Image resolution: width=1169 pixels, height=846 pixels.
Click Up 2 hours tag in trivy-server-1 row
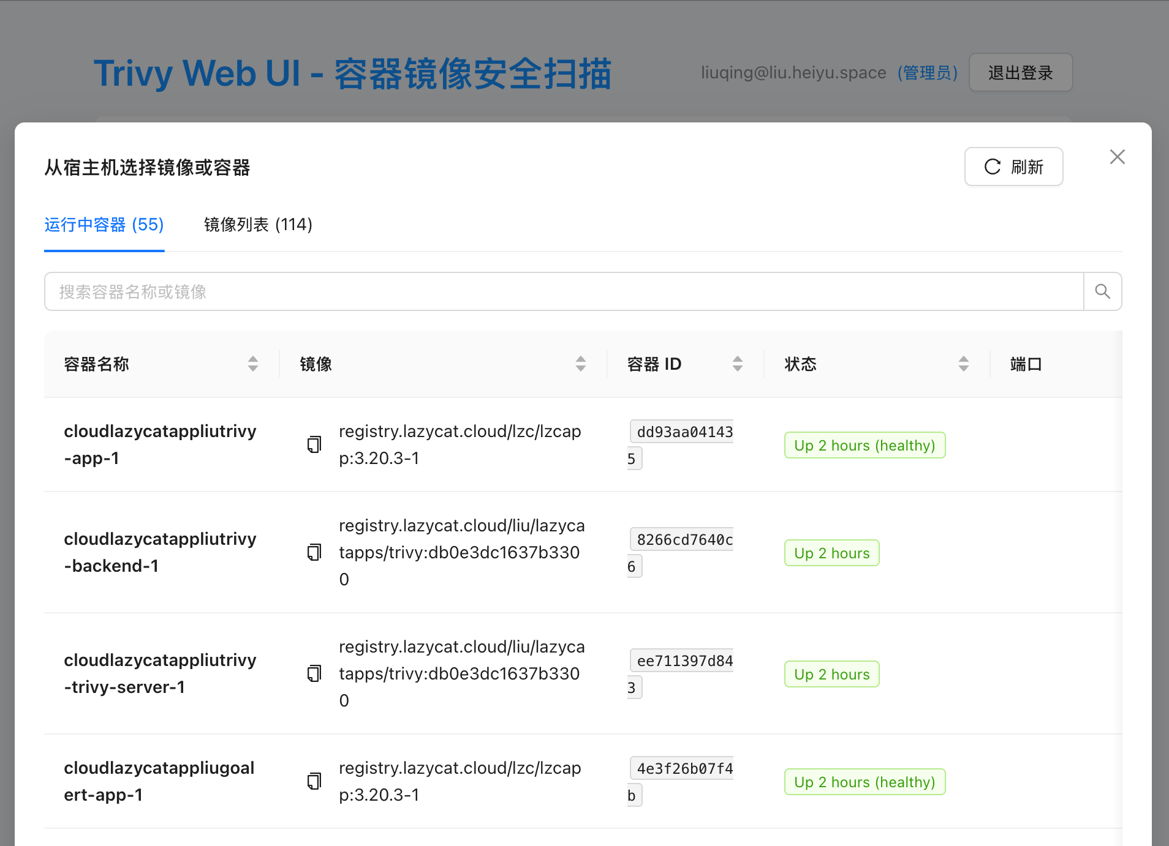[831, 674]
